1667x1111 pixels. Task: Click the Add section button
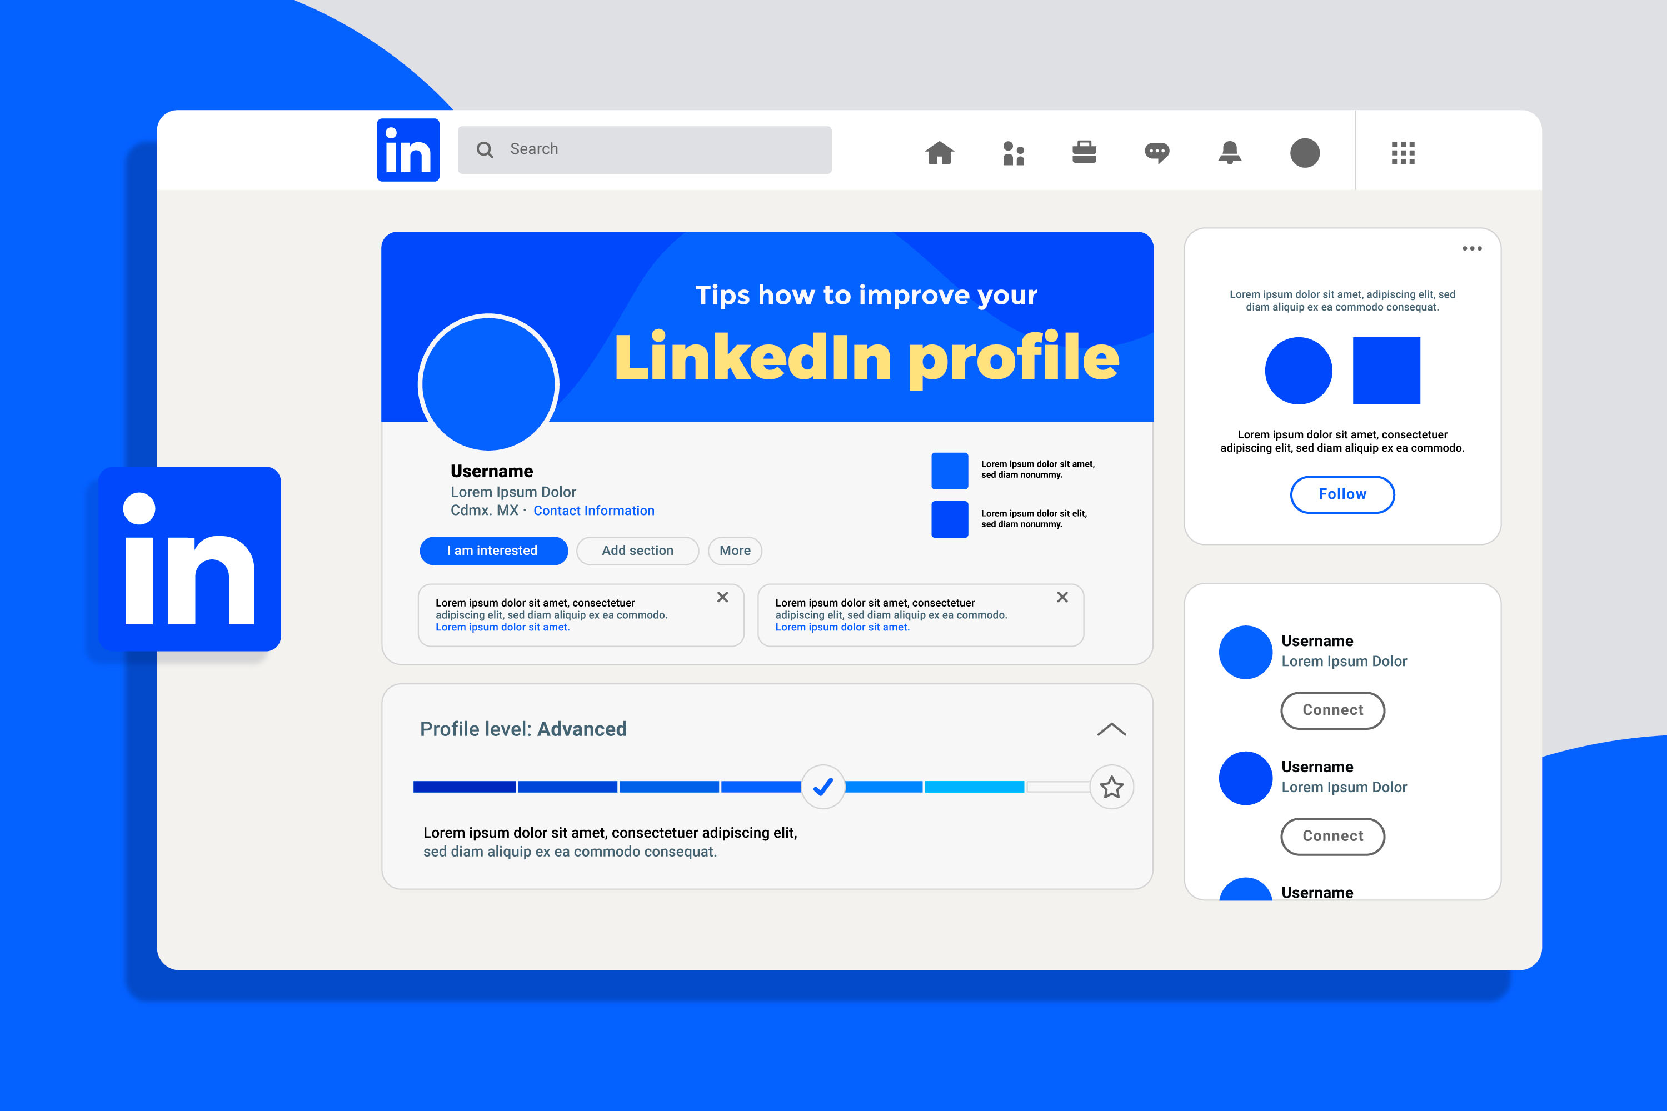(x=635, y=549)
